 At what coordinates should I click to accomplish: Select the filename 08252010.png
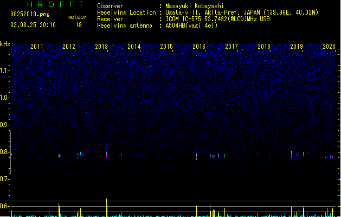coord(30,14)
